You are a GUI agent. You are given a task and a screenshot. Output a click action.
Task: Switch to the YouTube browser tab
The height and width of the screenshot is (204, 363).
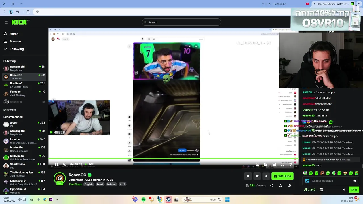click(x=288, y=4)
